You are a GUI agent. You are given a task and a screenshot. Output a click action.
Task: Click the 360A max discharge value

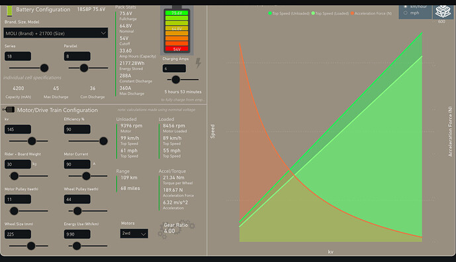[125, 88]
